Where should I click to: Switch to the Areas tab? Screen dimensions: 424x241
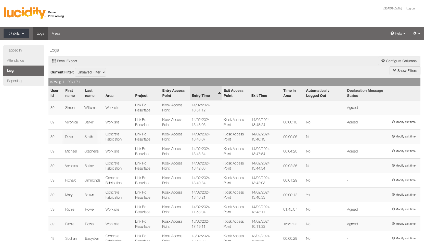[x=56, y=33]
